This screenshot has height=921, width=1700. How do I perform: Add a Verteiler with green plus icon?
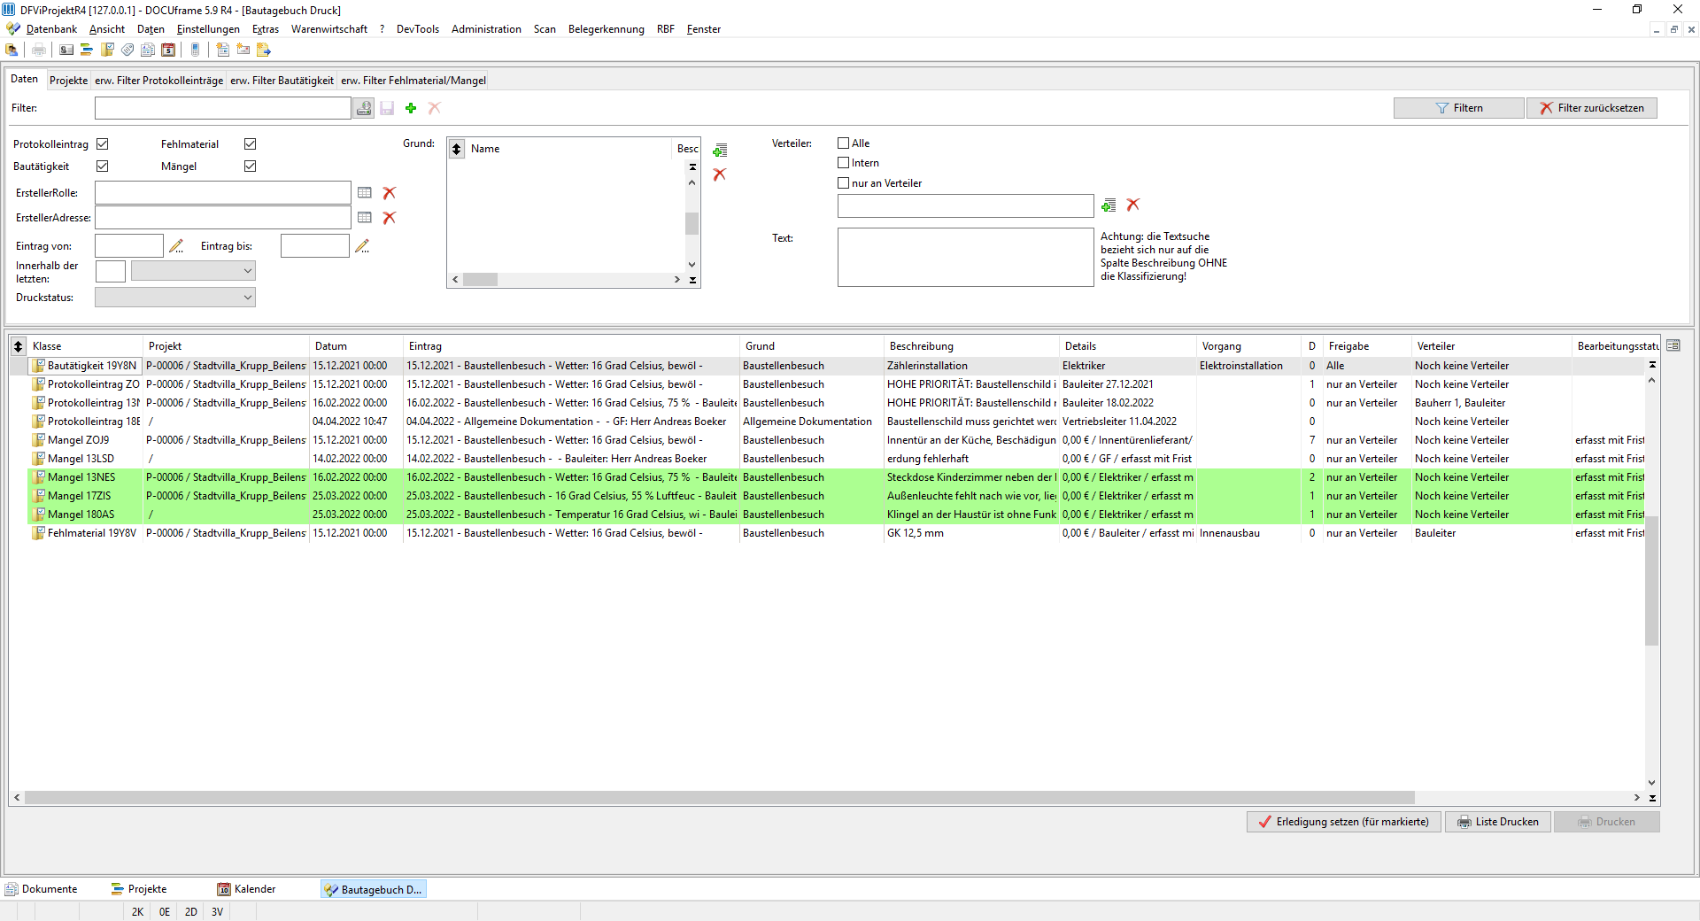[x=1109, y=205]
